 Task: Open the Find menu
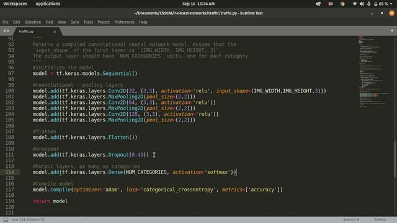50,22
